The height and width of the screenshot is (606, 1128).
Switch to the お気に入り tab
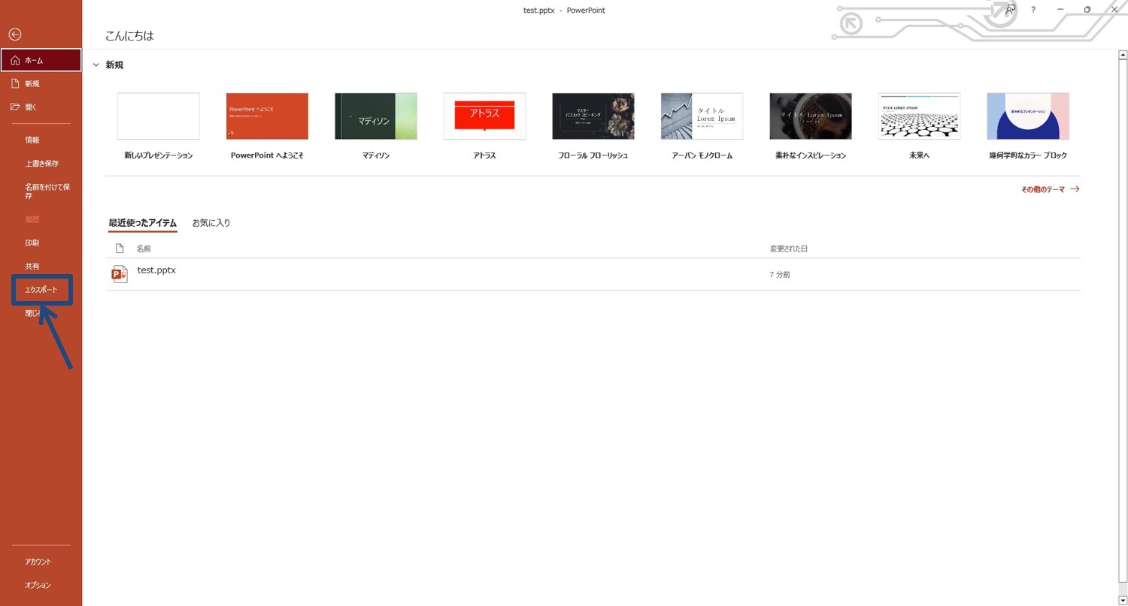(211, 223)
